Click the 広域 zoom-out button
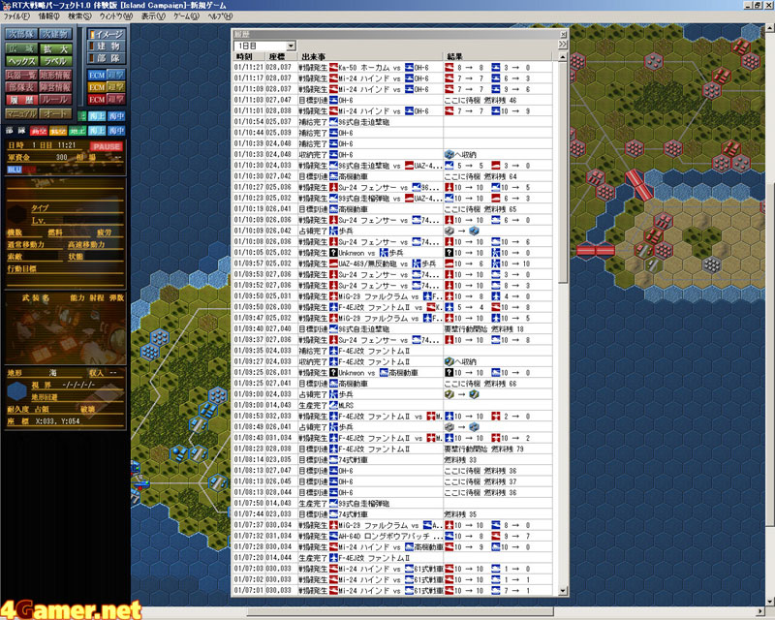775x620 pixels. coord(21,48)
